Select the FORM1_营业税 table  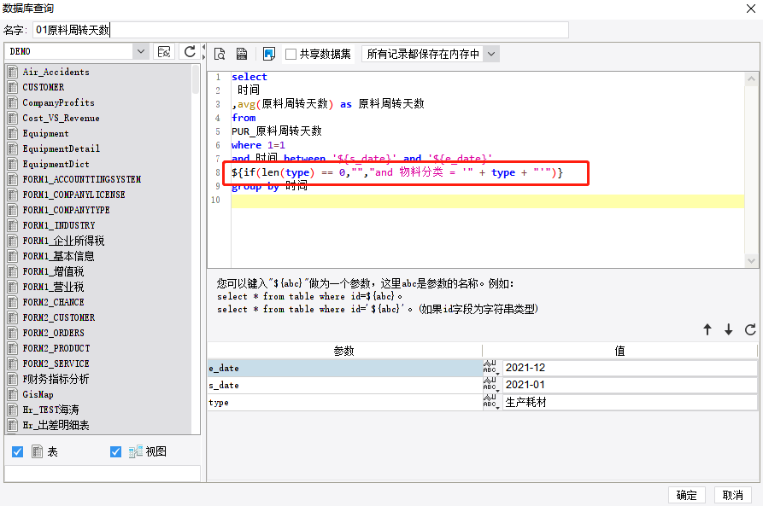pyautogui.click(x=53, y=288)
